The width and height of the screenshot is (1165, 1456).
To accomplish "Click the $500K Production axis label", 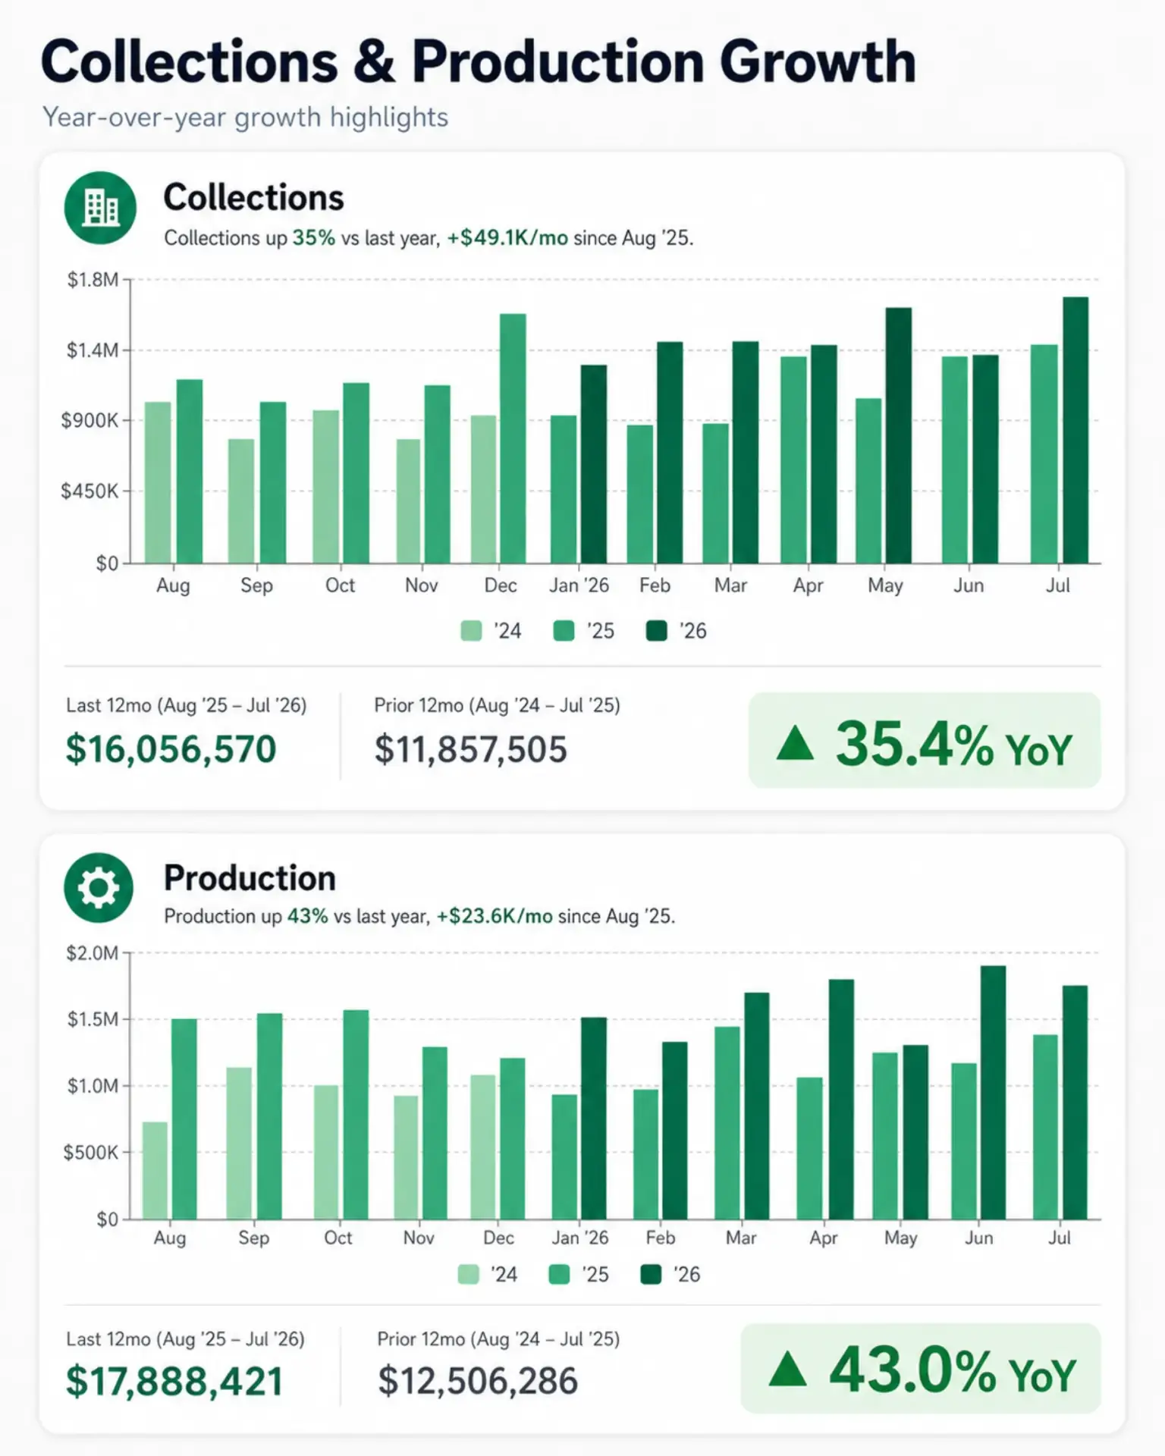I will click(90, 1153).
